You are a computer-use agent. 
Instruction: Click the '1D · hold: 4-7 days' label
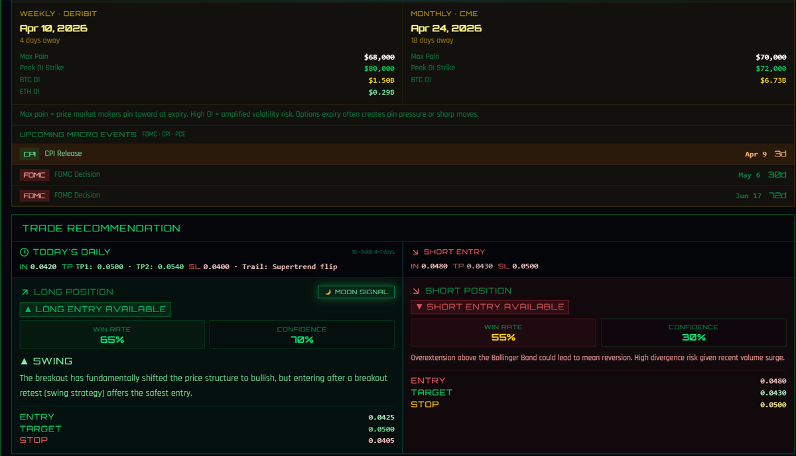click(373, 252)
